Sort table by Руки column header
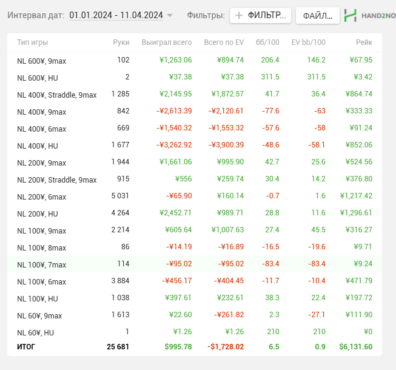Viewport: 396px width, 370px height. click(121, 42)
